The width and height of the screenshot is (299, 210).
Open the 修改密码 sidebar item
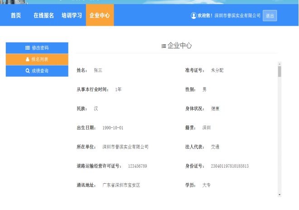point(37,48)
